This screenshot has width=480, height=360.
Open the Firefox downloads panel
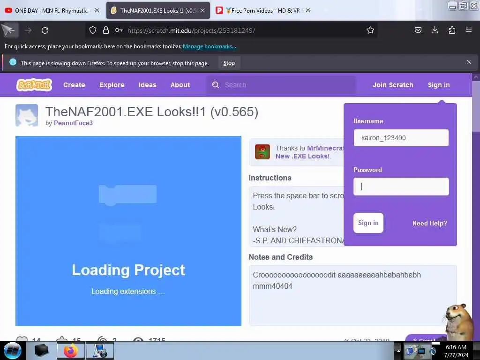[x=435, y=30]
